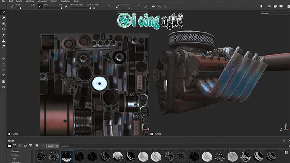Open symmetry settings dropdown
This screenshot has height=163, width=290.
tap(159, 6)
